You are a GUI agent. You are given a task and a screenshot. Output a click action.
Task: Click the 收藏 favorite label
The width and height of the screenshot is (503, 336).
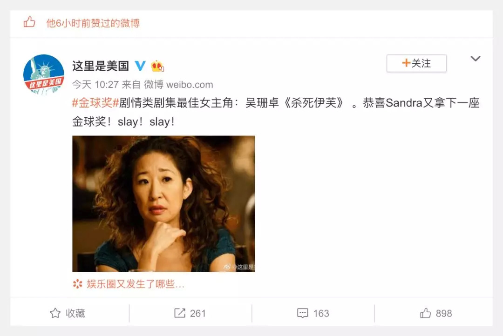tap(75, 313)
